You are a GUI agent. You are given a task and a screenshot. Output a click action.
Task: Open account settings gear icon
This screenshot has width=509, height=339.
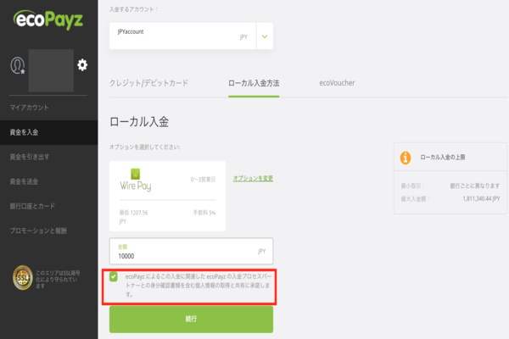point(82,65)
